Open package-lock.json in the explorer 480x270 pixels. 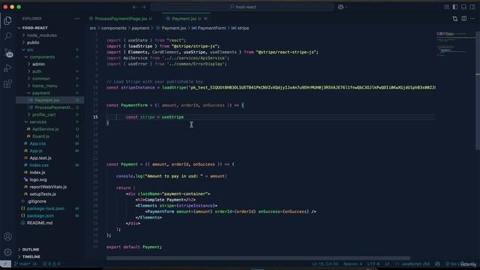[45, 208]
